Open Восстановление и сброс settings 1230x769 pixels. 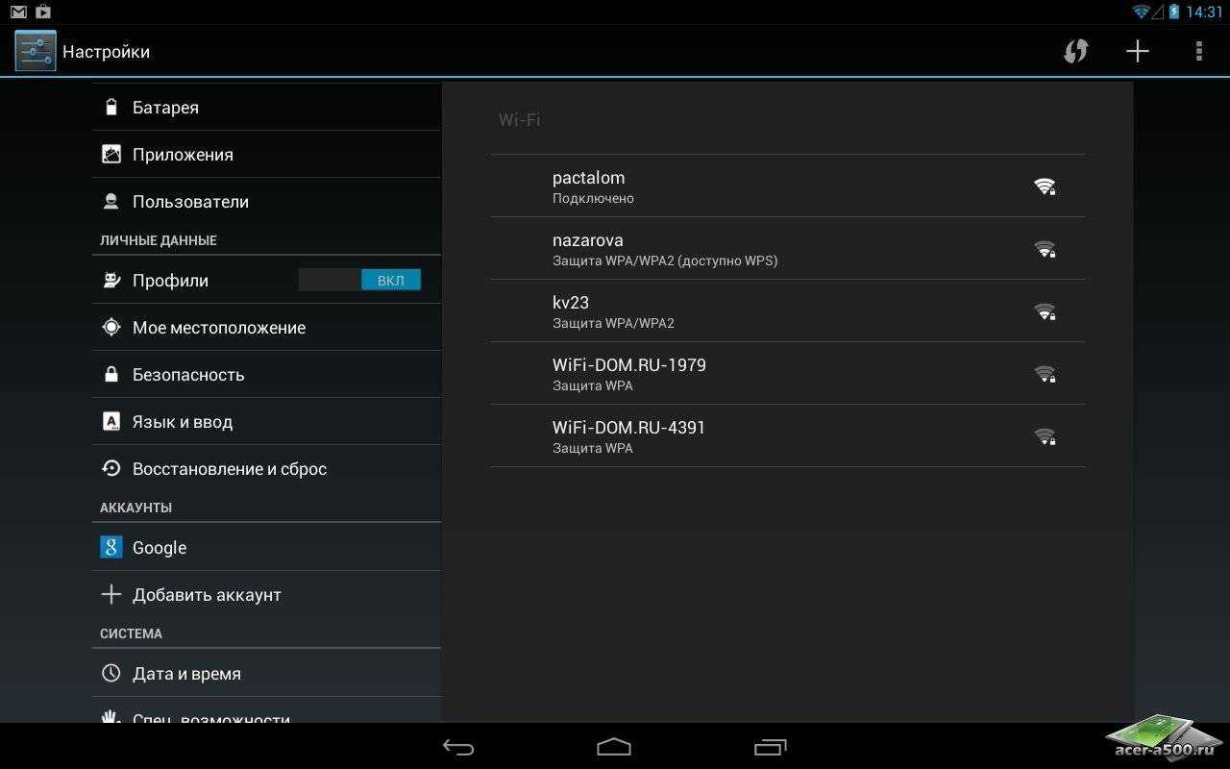(x=266, y=468)
